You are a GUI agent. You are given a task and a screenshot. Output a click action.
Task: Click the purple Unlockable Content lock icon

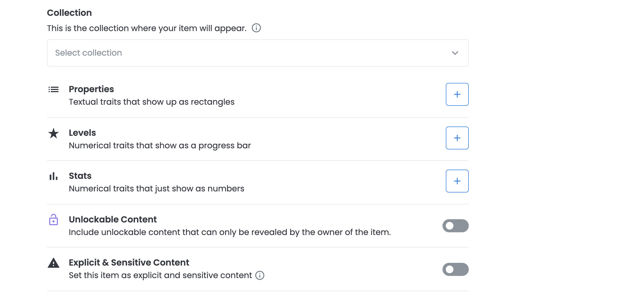(x=54, y=219)
